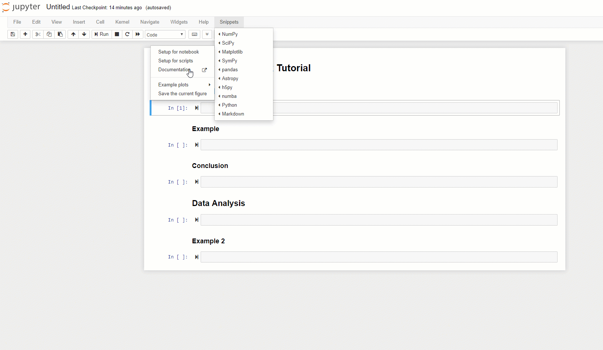Select the Example 2 heading cell
603x350 pixels.
pos(208,241)
